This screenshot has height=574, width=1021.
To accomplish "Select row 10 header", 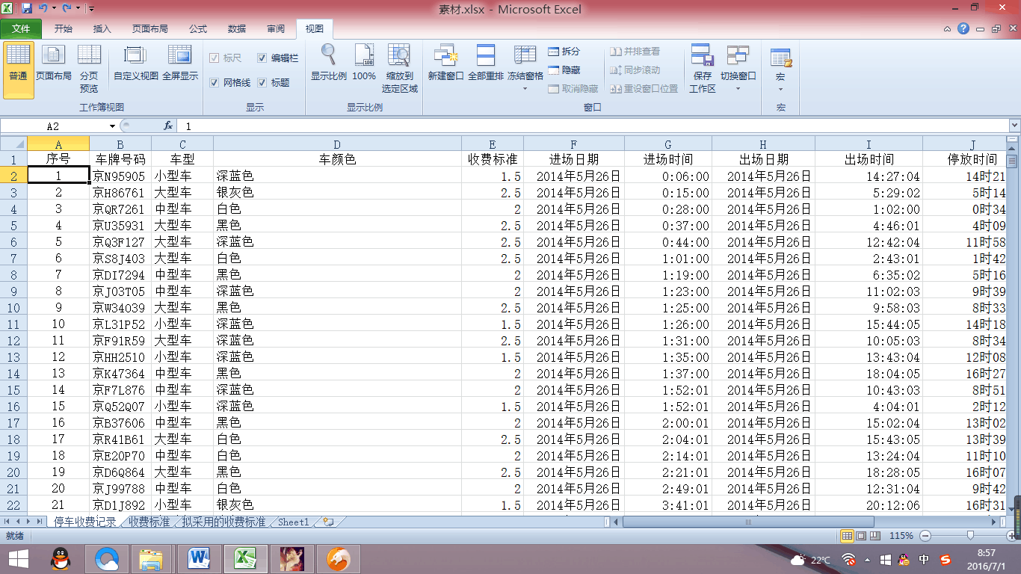I will click(13, 307).
